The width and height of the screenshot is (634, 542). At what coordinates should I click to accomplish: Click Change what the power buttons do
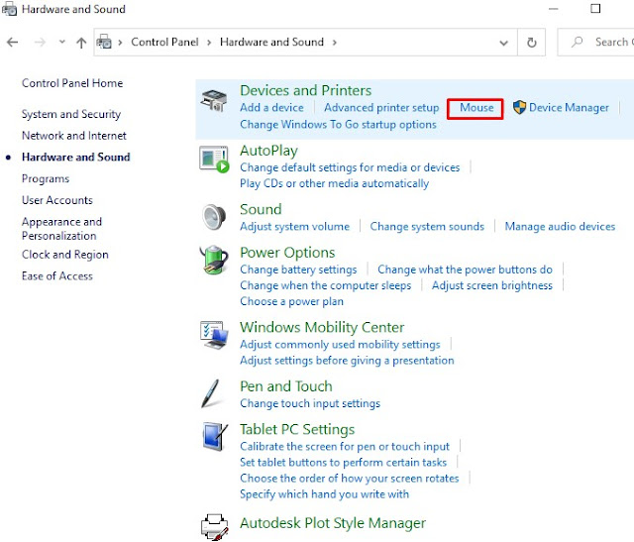pos(465,270)
